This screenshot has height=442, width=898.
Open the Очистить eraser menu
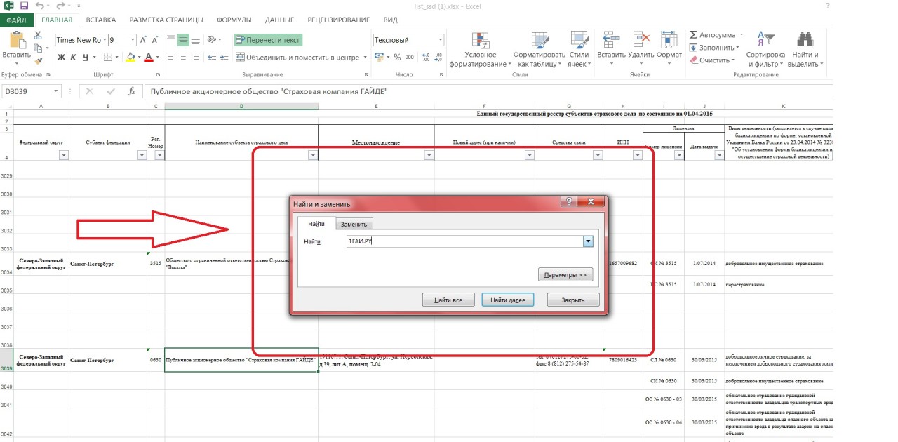[712, 60]
